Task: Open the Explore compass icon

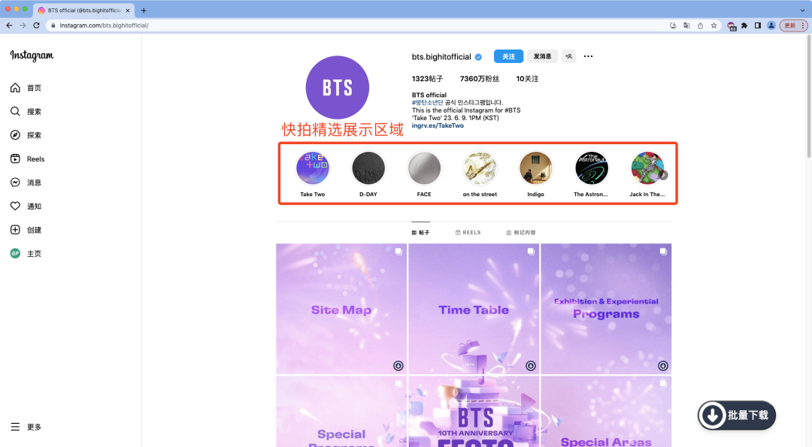Action: (x=16, y=135)
